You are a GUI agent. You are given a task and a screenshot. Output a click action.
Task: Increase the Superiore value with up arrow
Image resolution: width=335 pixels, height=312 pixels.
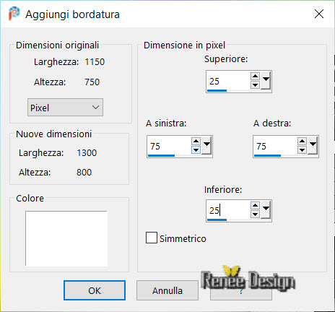tap(255, 77)
